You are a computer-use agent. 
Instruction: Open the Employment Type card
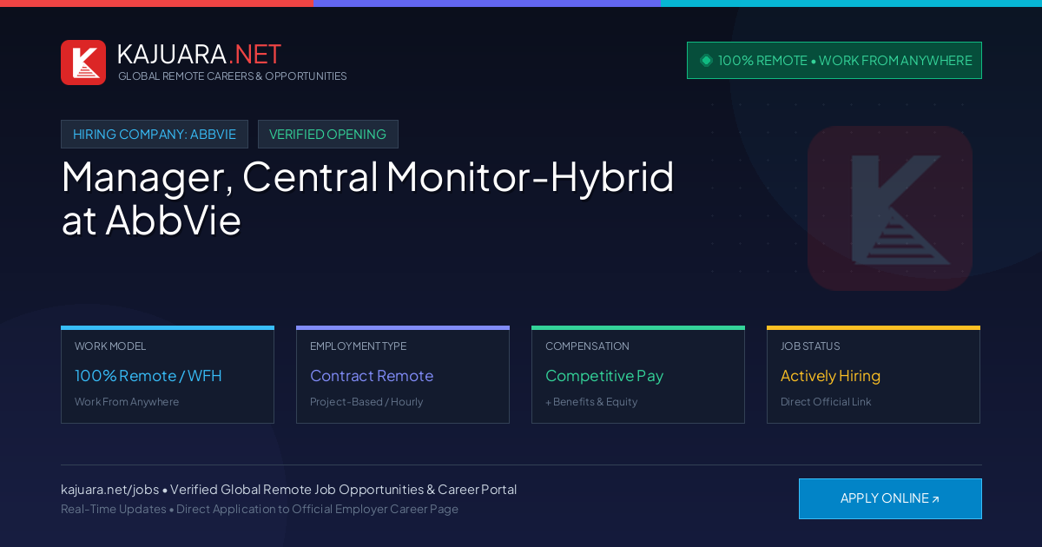403,375
